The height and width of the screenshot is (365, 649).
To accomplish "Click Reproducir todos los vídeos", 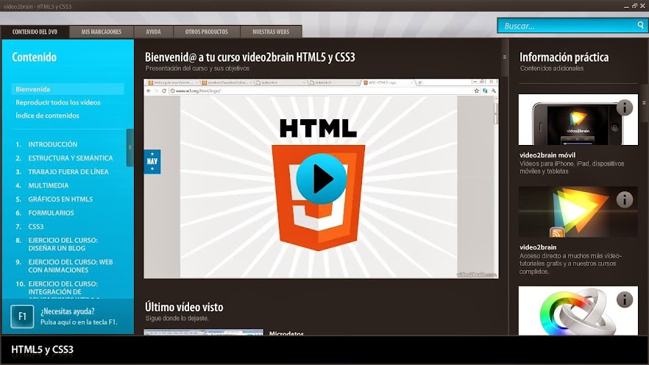I will 58,102.
